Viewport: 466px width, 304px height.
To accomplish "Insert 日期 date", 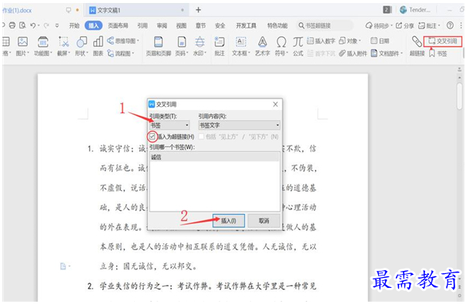I will [x=380, y=41].
